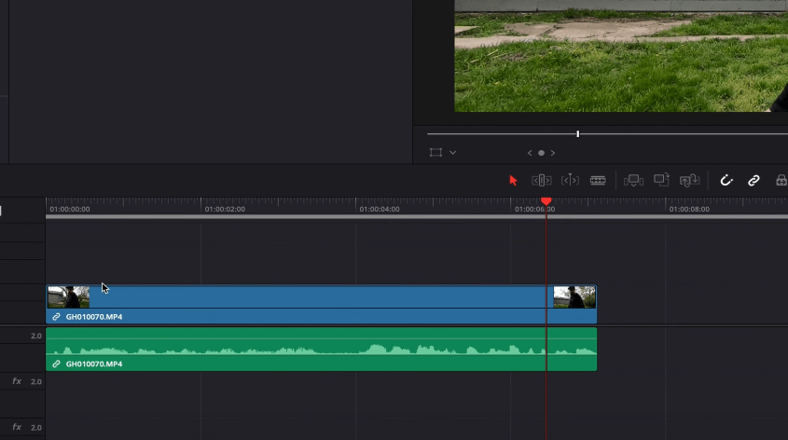Click the video clip's starting thumbnail

[x=69, y=296]
